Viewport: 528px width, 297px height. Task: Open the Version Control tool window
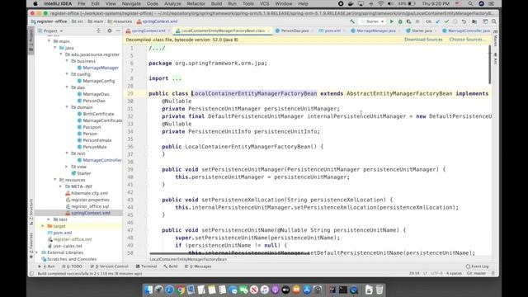[110, 266]
